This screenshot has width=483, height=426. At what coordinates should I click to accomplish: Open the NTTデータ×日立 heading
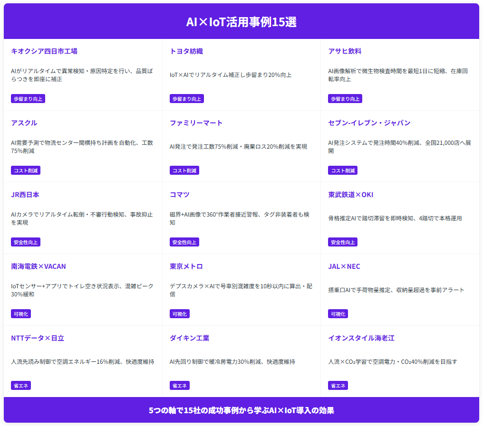[x=38, y=338]
